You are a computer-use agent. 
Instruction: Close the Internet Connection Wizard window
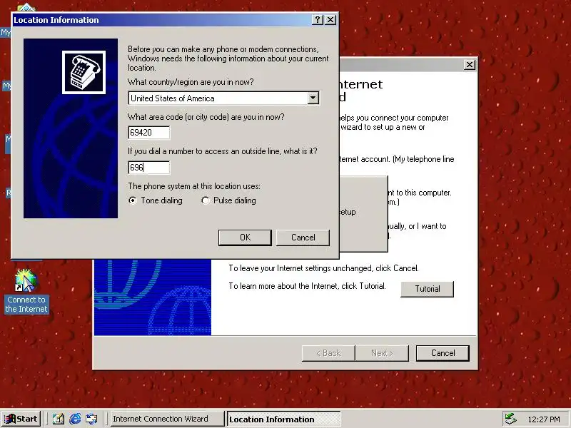470,65
